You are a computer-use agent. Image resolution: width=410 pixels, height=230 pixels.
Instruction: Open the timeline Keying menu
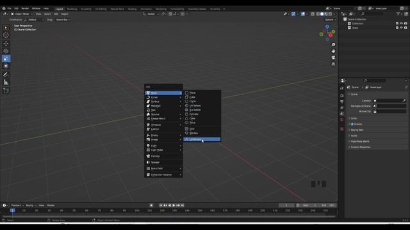pos(31,206)
